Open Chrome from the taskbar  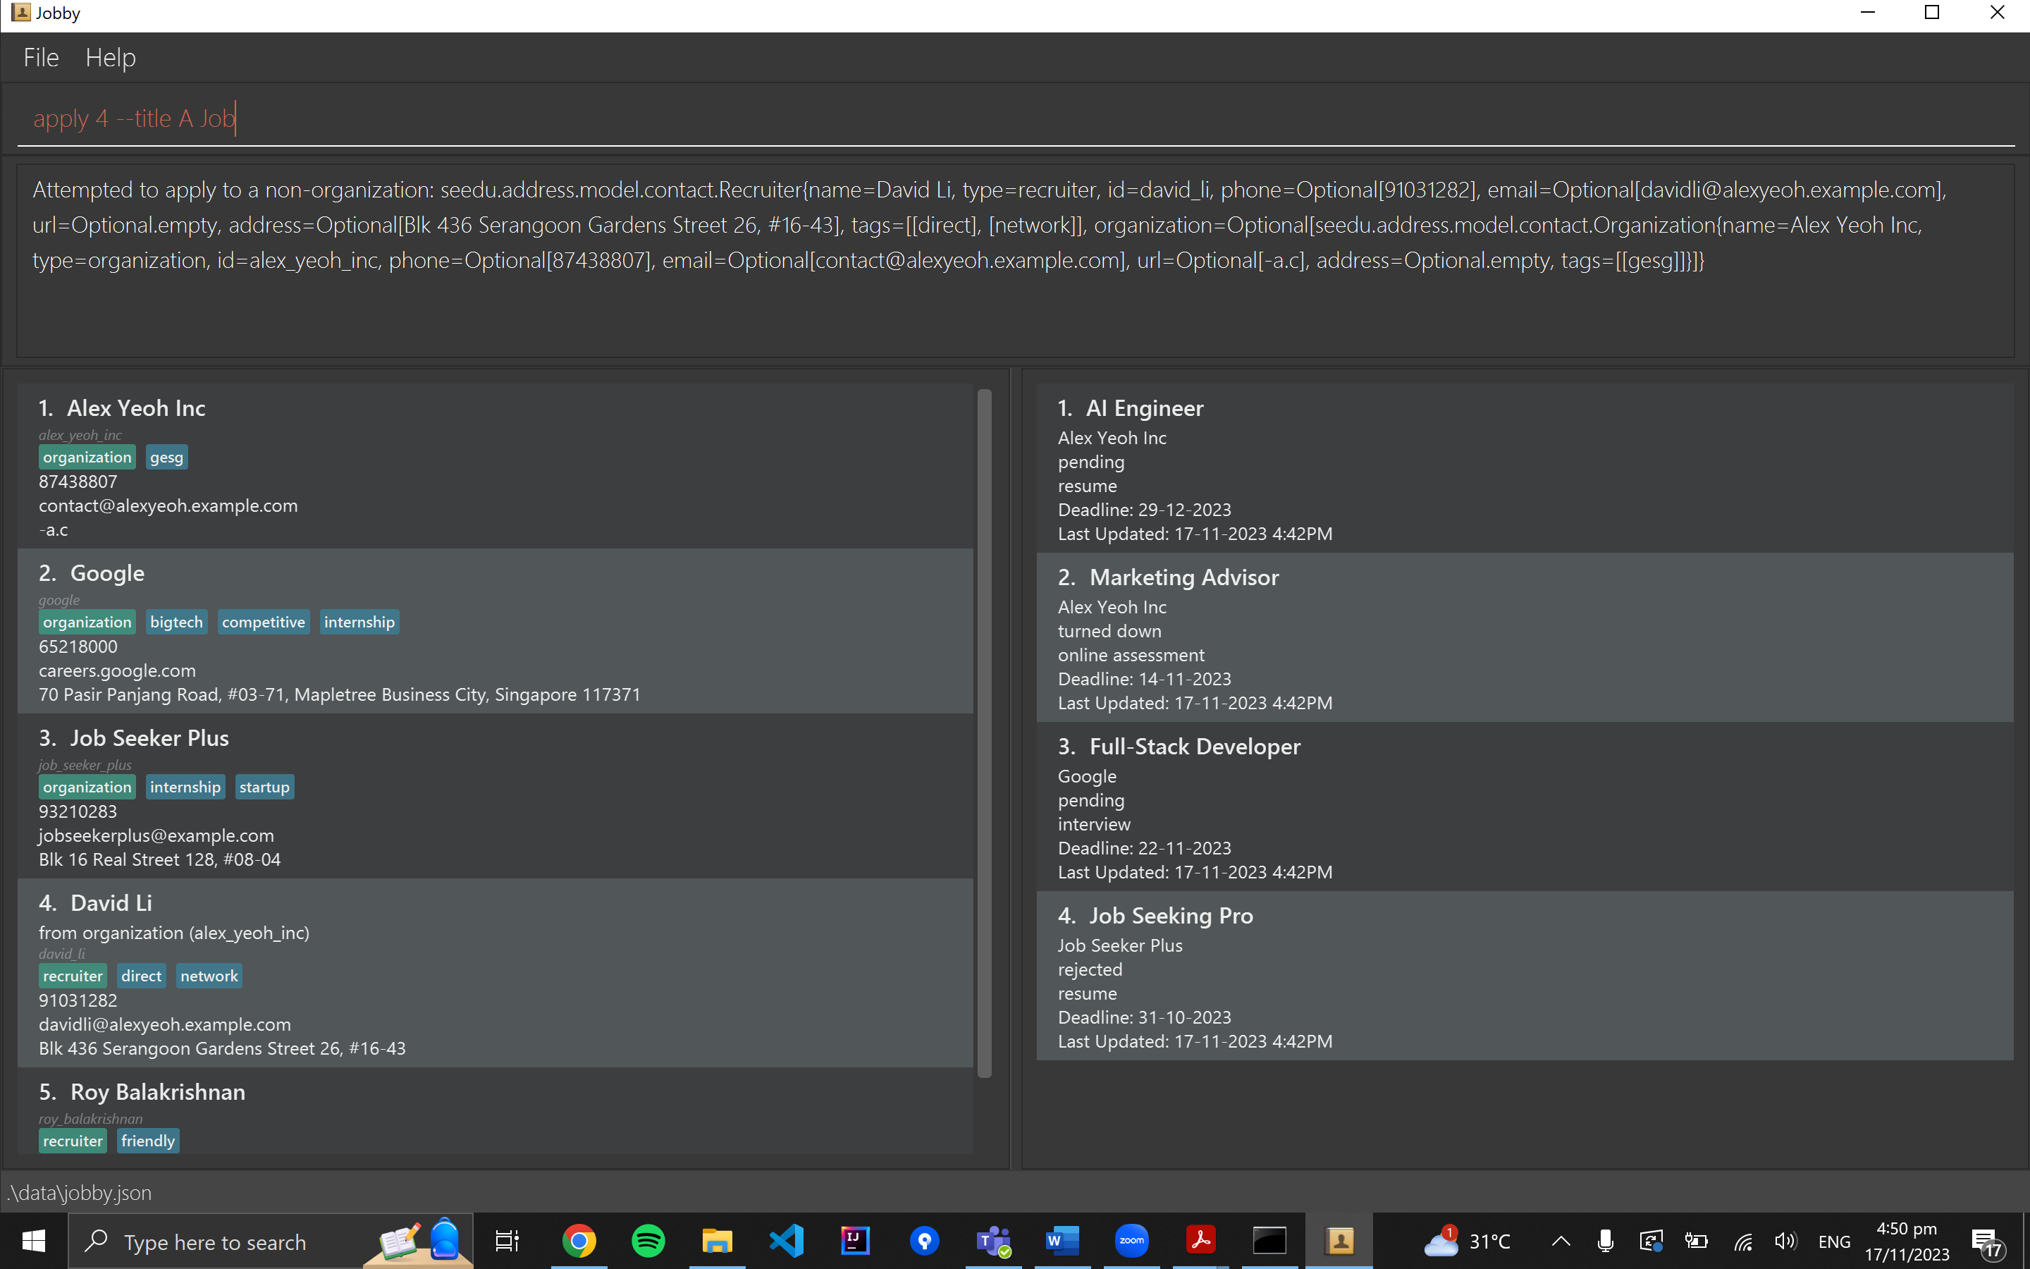[x=579, y=1242]
